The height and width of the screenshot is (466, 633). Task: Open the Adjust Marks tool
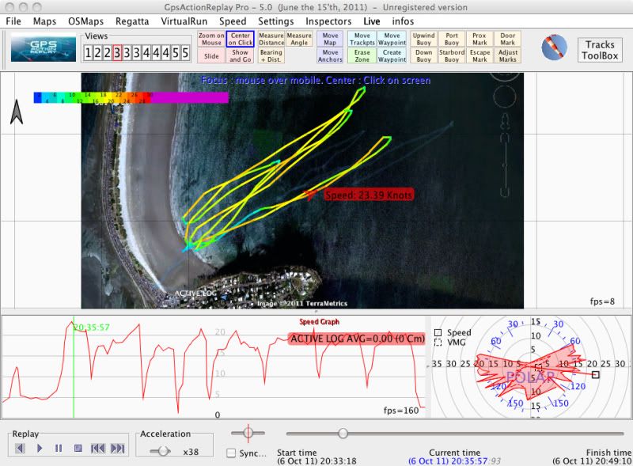pos(508,56)
